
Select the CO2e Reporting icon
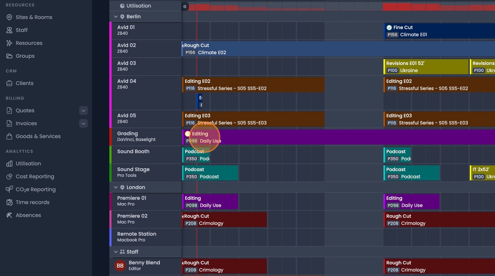click(9, 189)
